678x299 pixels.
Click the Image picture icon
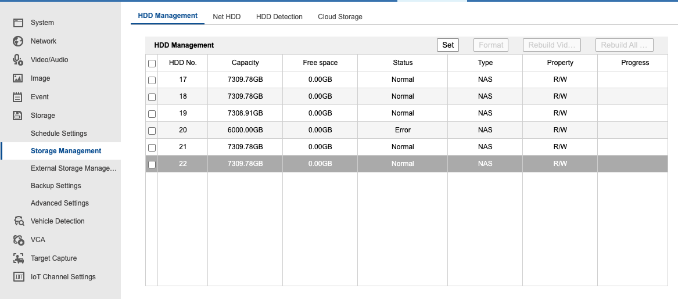tap(18, 78)
